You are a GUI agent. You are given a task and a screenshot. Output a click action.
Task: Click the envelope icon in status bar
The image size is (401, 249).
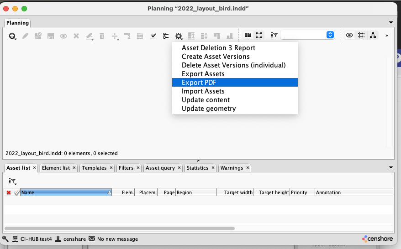(92, 239)
